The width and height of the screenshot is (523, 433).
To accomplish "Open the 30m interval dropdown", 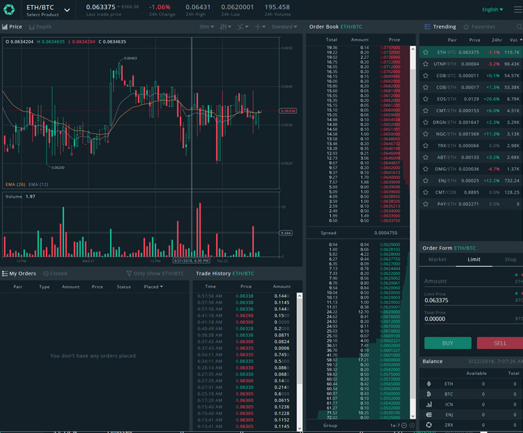I will click(x=206, y=27).
